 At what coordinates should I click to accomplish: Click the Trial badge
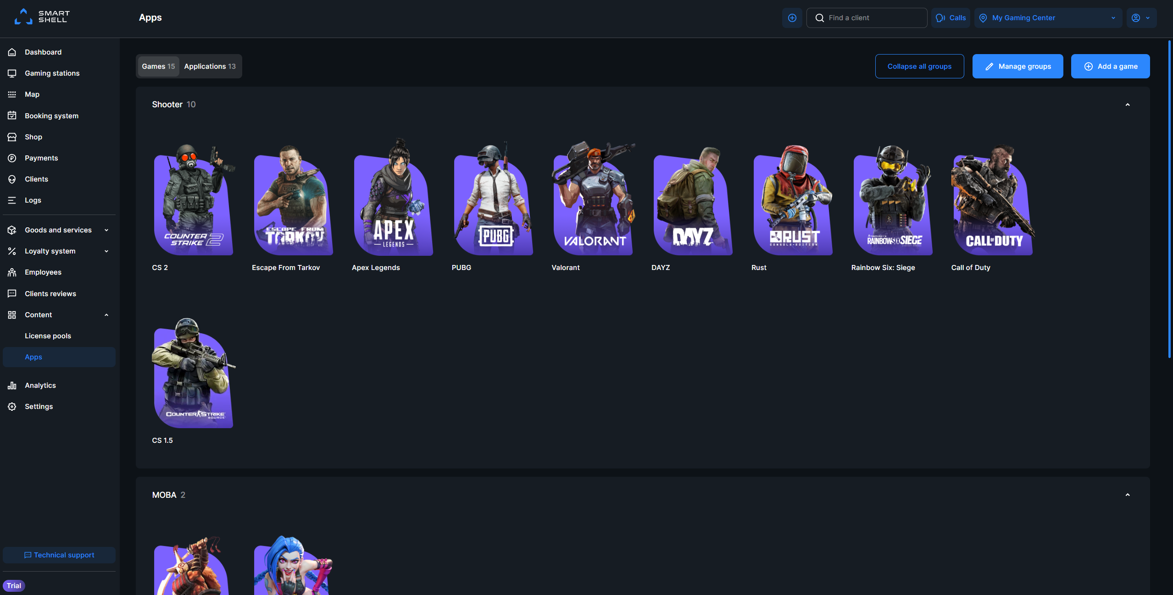click(14, 586)
